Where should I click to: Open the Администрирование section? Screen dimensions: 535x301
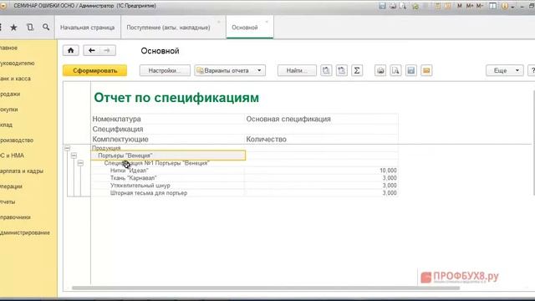coord(25,232)
